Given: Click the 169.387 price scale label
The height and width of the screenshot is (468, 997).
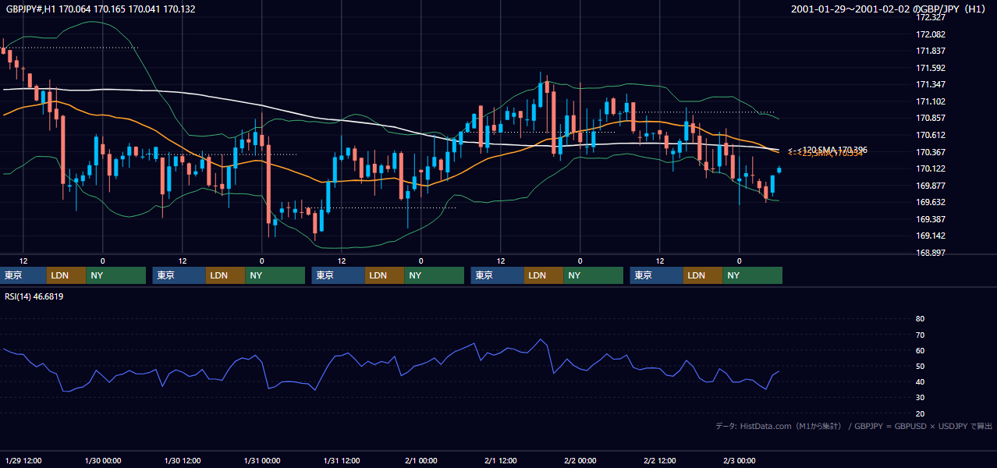Looking at the screenshot, I should [931, 219].
